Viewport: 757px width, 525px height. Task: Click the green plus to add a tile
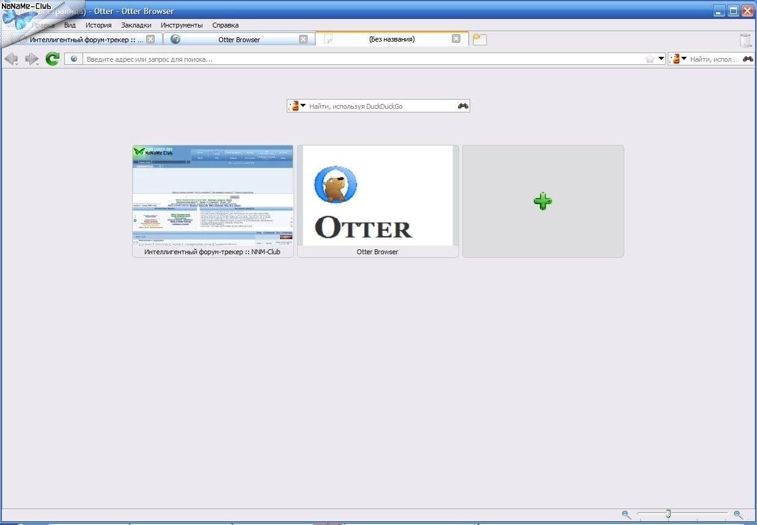point(542,200)
